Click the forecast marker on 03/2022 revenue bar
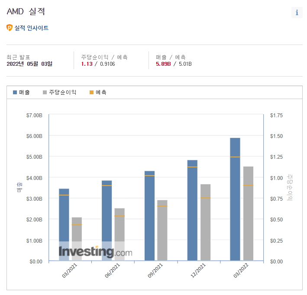Viewport: 307px width, 295px height. pyautogui.click(x=235, y=157)
